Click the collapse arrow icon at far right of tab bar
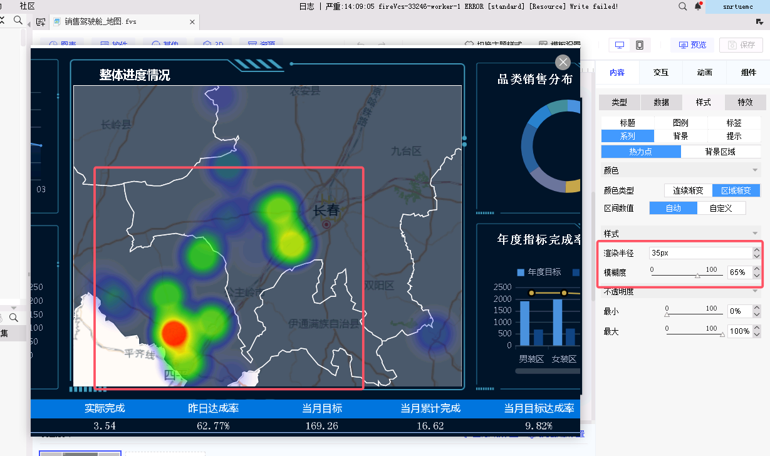 pos(759,22)
